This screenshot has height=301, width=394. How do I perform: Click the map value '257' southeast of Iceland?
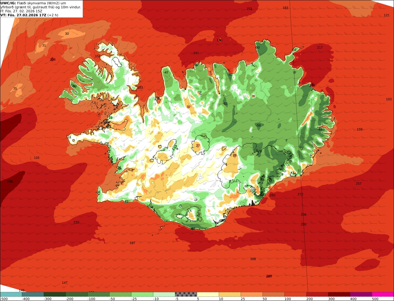(x=359, y=183)
